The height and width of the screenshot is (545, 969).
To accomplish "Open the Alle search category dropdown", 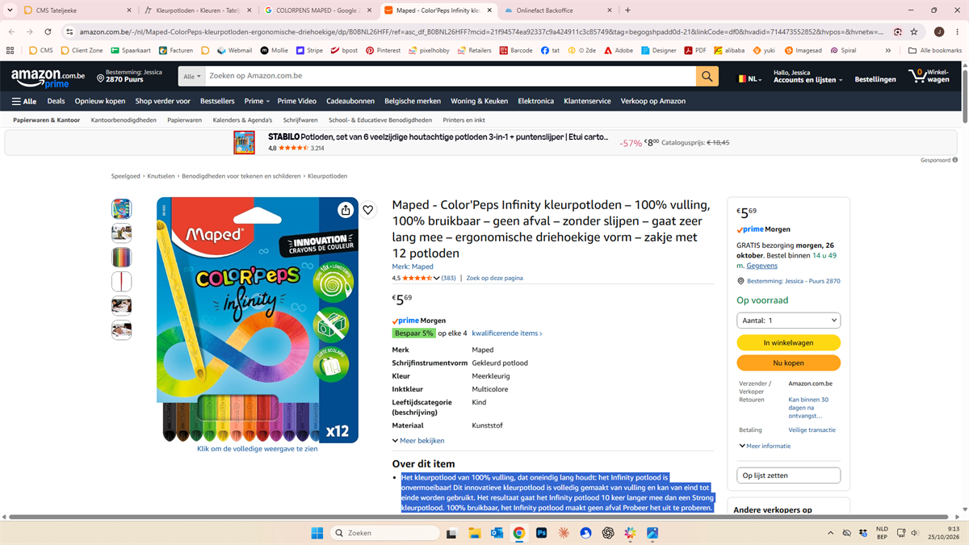I will pyautogui.click(x=192, y=76).
